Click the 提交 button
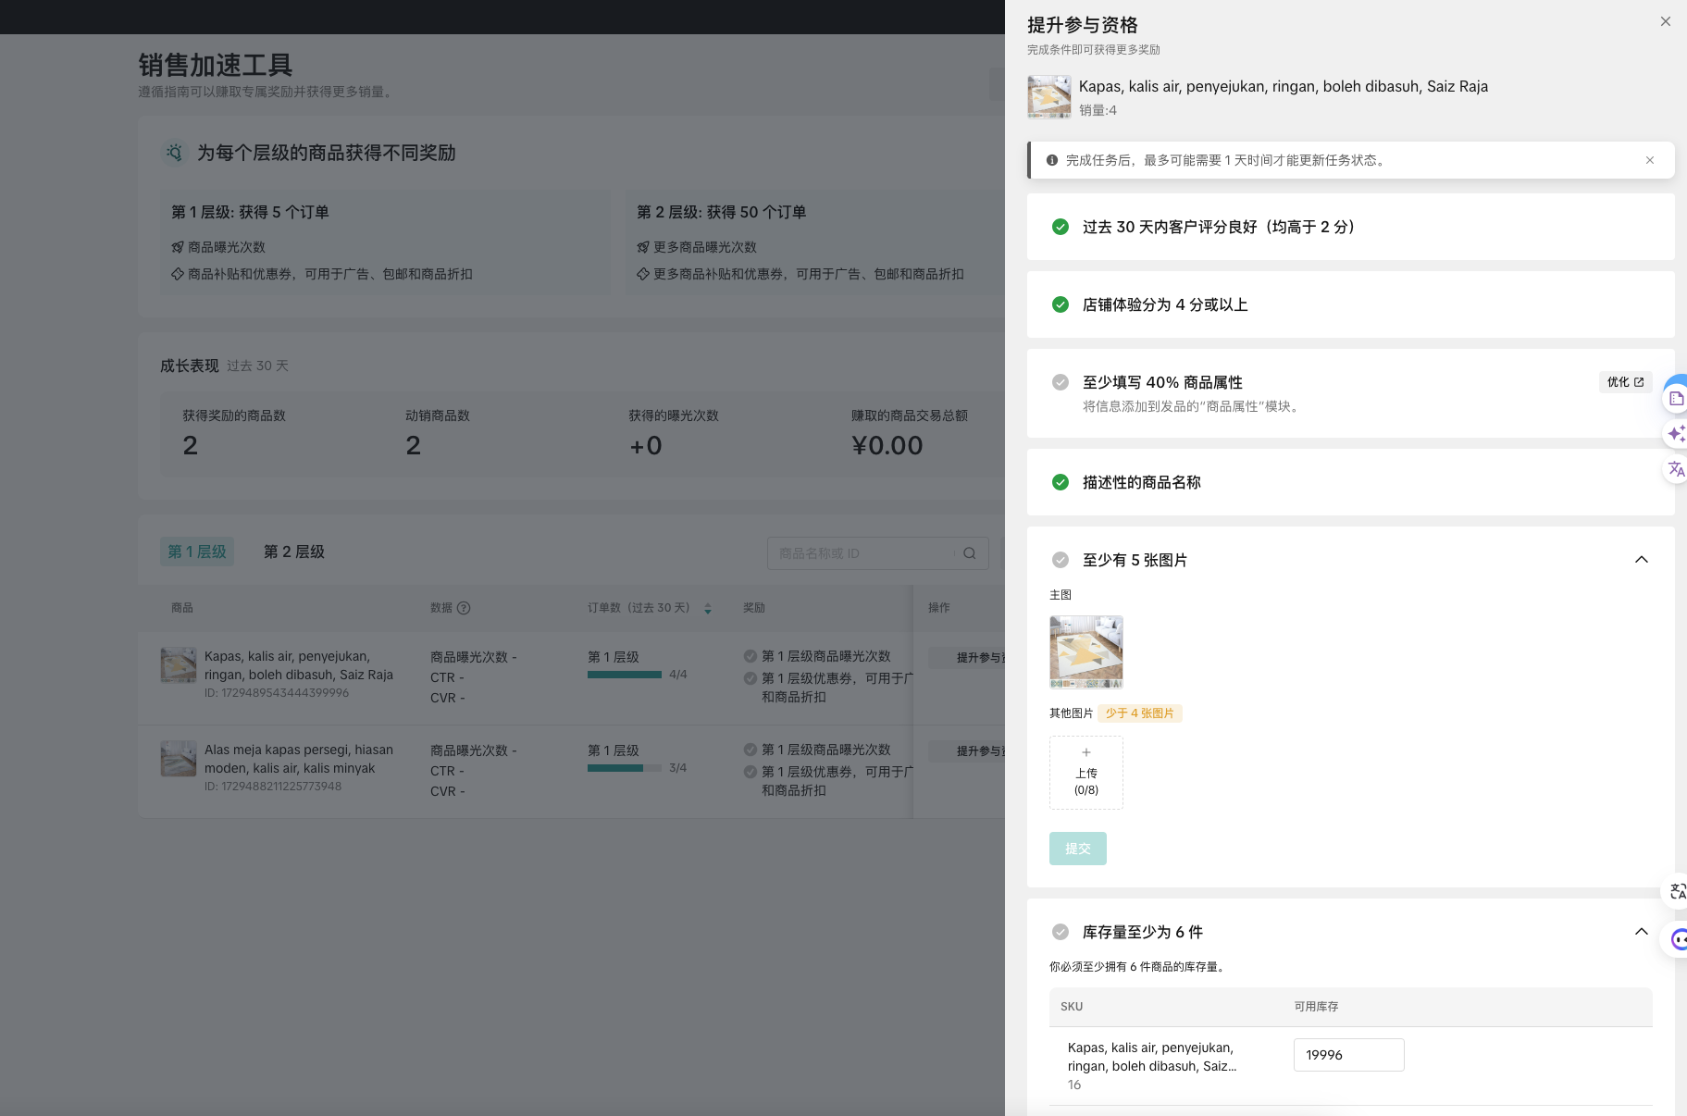The height and width of the screenshot is (1116, 1687). coord(1078,849)
